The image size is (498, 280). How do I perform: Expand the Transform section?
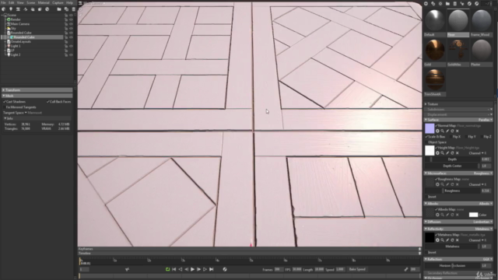37,90
